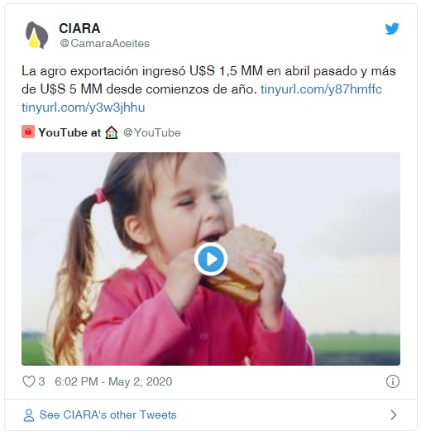The width and height of the screenshot is (421, 436).
Task: Open the 6:02 PM - May 2, 2020 timestamp
Action: 113,381
